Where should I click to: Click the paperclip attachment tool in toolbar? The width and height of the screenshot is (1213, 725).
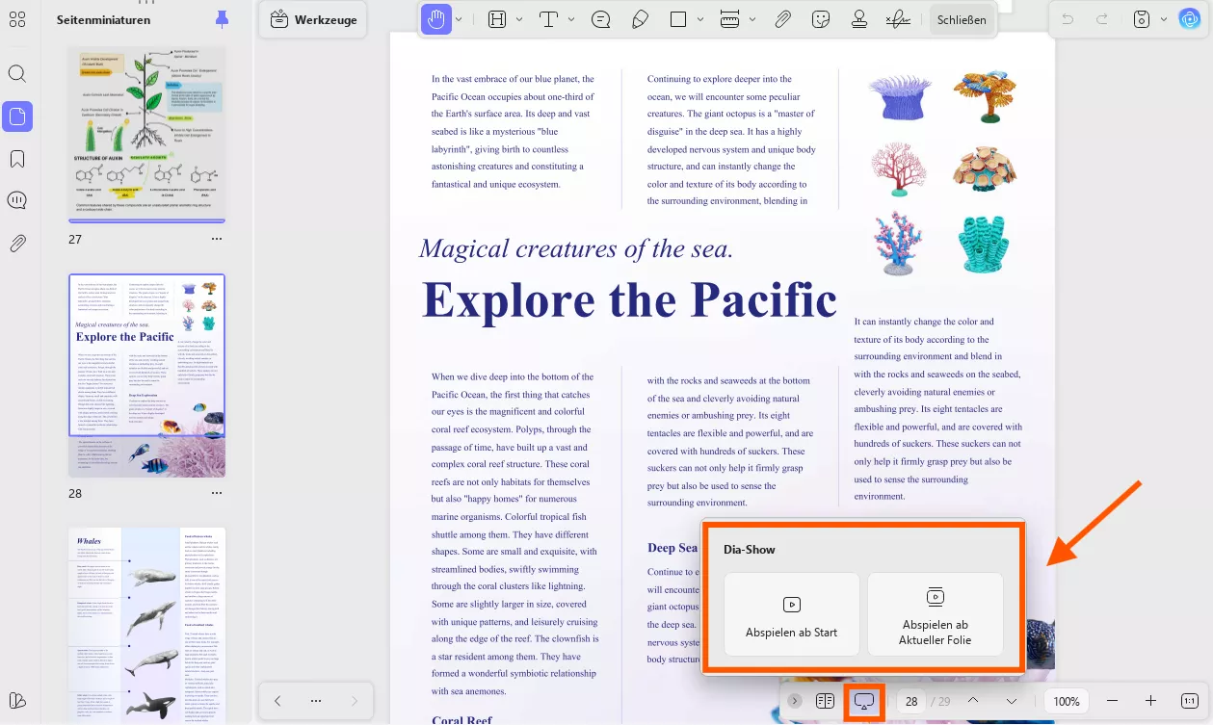click(x=783, y=19)
